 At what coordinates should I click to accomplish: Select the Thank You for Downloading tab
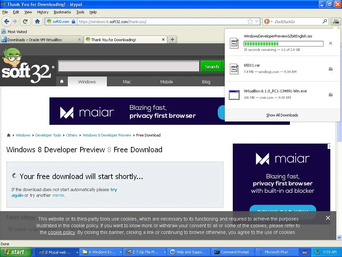click(126, 39)
